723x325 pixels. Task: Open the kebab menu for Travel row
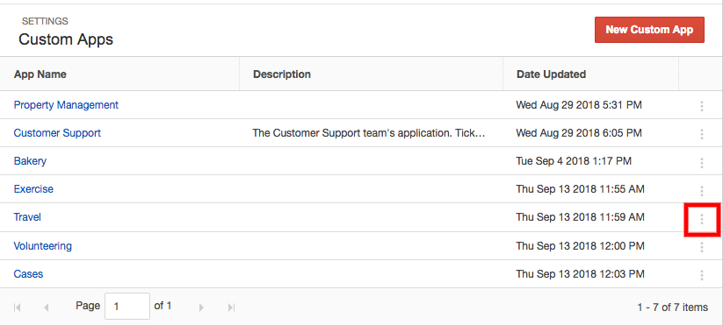point(701,219)
